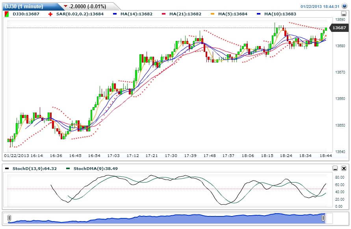Viewport: 351px width, 229px height.
Task: Click the 17:30 time axis label
Action: (x=171, y=155)
